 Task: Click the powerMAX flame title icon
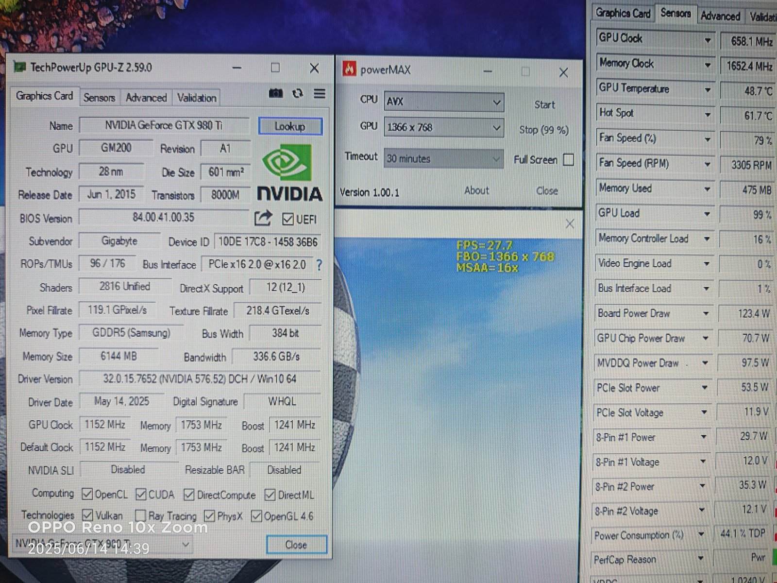349,69
